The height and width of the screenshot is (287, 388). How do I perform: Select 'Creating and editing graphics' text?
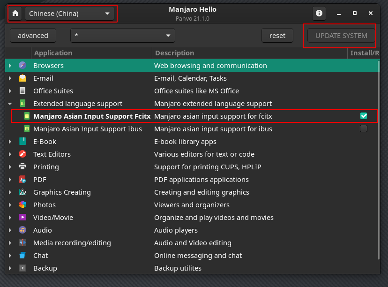pyautogui.click(x=201, y=192)
